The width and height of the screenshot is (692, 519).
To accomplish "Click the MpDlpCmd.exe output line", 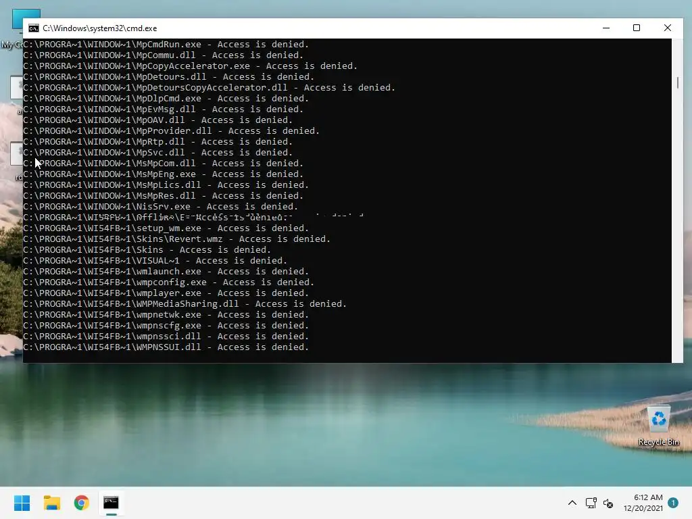I will pyautogui.click(x=166, y=99).
